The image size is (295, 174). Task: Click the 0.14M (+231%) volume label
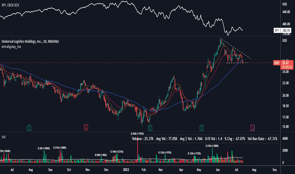coord(117,152)
